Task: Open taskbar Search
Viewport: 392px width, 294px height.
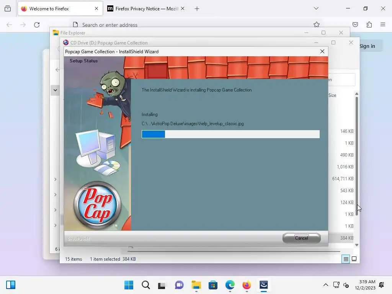Action: tap(146, 285)
